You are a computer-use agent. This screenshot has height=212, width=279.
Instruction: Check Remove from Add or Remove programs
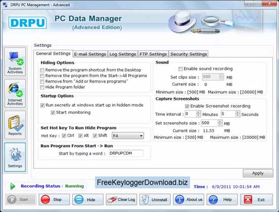coord(42,81)
